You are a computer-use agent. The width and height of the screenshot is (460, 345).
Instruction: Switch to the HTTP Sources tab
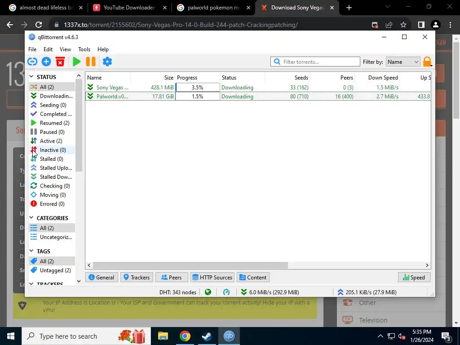coord(212,277)
